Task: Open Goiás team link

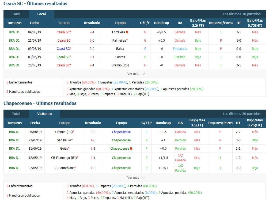Action: click(64, 148)
